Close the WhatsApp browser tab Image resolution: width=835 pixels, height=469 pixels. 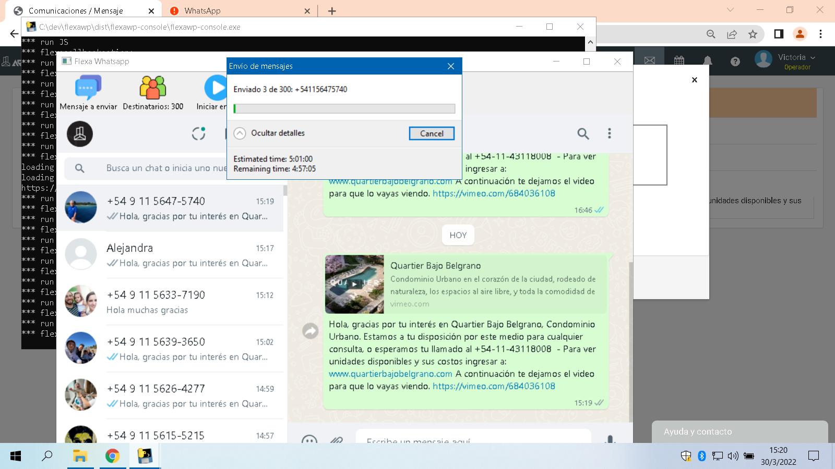(307, 11)
